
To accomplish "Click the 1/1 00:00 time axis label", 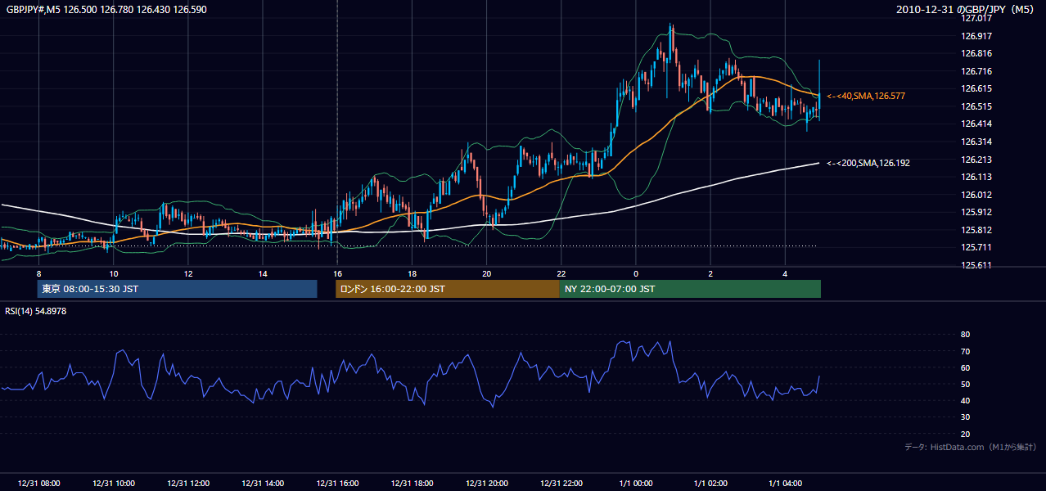I will coord(636,483).
